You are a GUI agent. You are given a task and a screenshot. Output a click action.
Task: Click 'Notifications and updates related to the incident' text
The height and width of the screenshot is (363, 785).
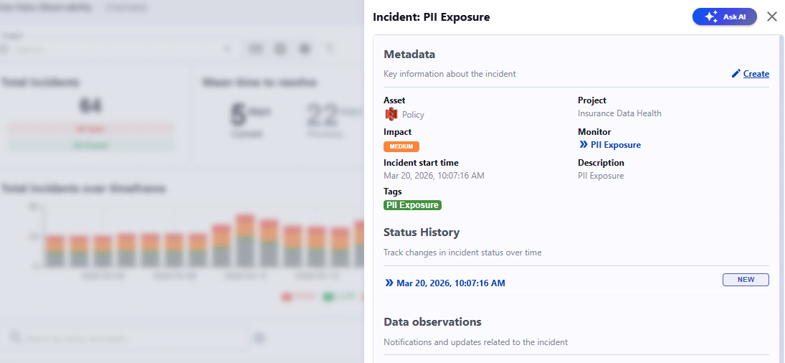[x=475, y=342]
